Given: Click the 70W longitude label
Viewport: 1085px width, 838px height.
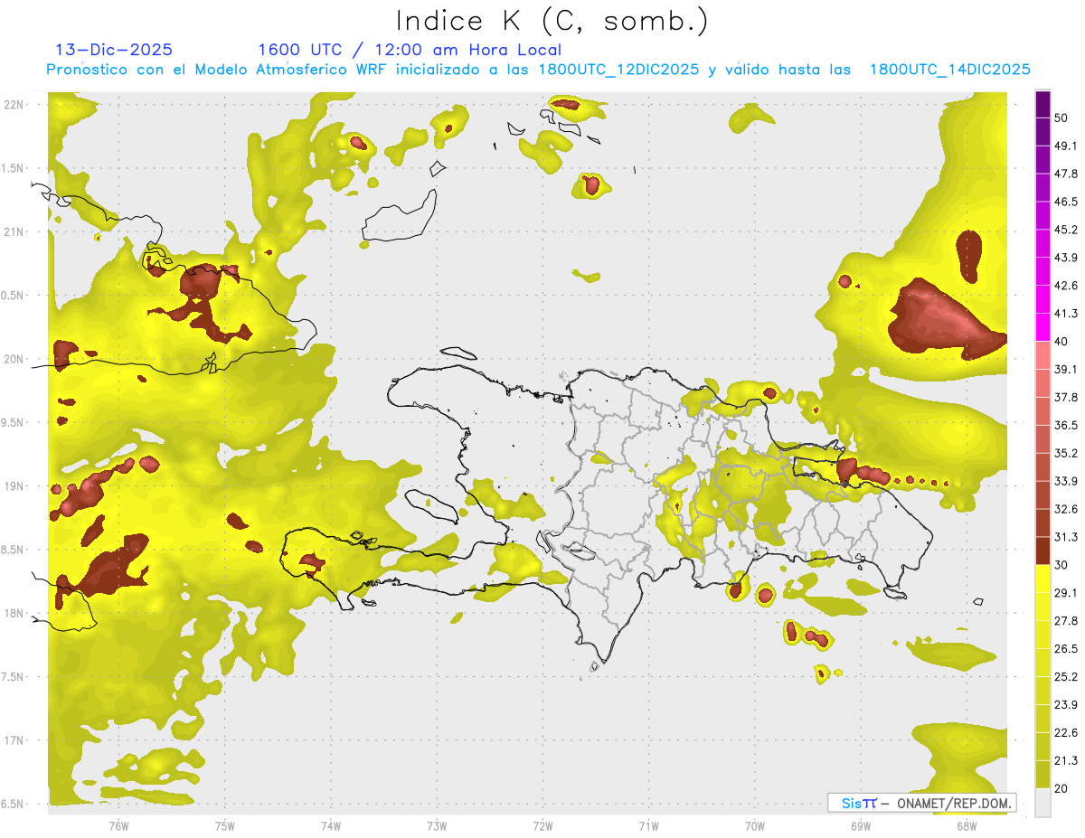Looking at the screenshot, I should tap(755, 825).
